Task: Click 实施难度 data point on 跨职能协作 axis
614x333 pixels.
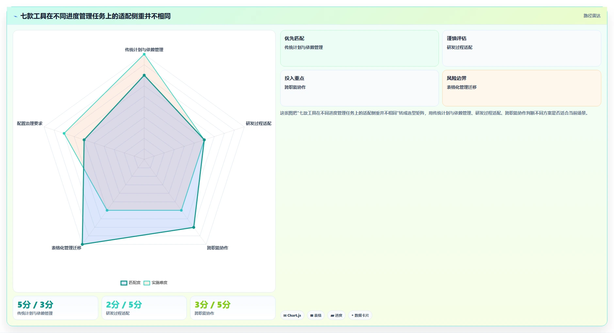Action: 181,210
